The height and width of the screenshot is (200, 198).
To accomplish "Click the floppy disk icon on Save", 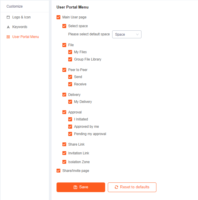I will click(x=75, y=187).
